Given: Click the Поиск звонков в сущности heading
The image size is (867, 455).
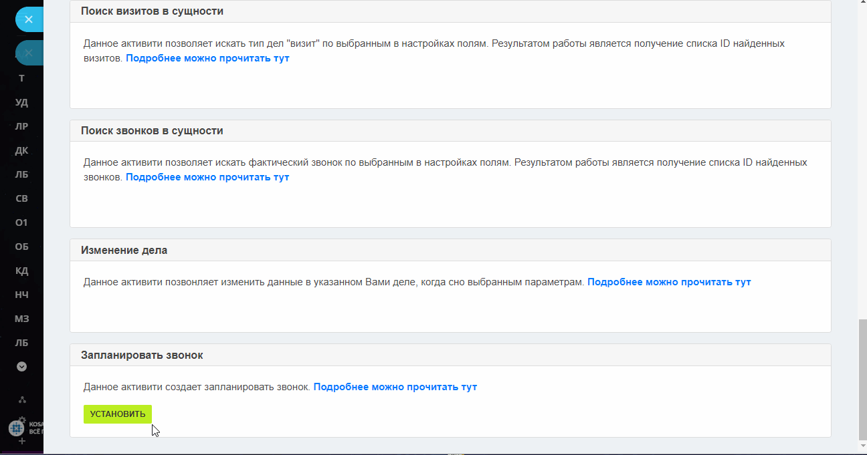Looking at the screenshot, I should (153, 130).
